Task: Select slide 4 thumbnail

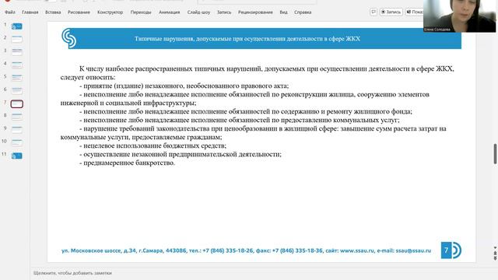Action: [x=17, y=65]
